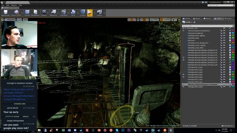Open viewport options arrow left of Perspective
237x133 pixels.
pyautogui.click(x=3, y=20)
